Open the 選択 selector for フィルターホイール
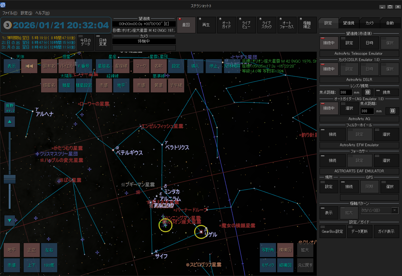 pos(386,134)
